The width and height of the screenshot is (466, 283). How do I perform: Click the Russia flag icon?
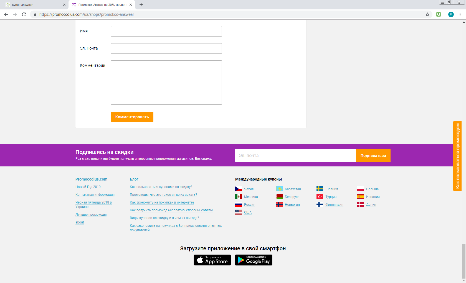(x=239, y=204)
